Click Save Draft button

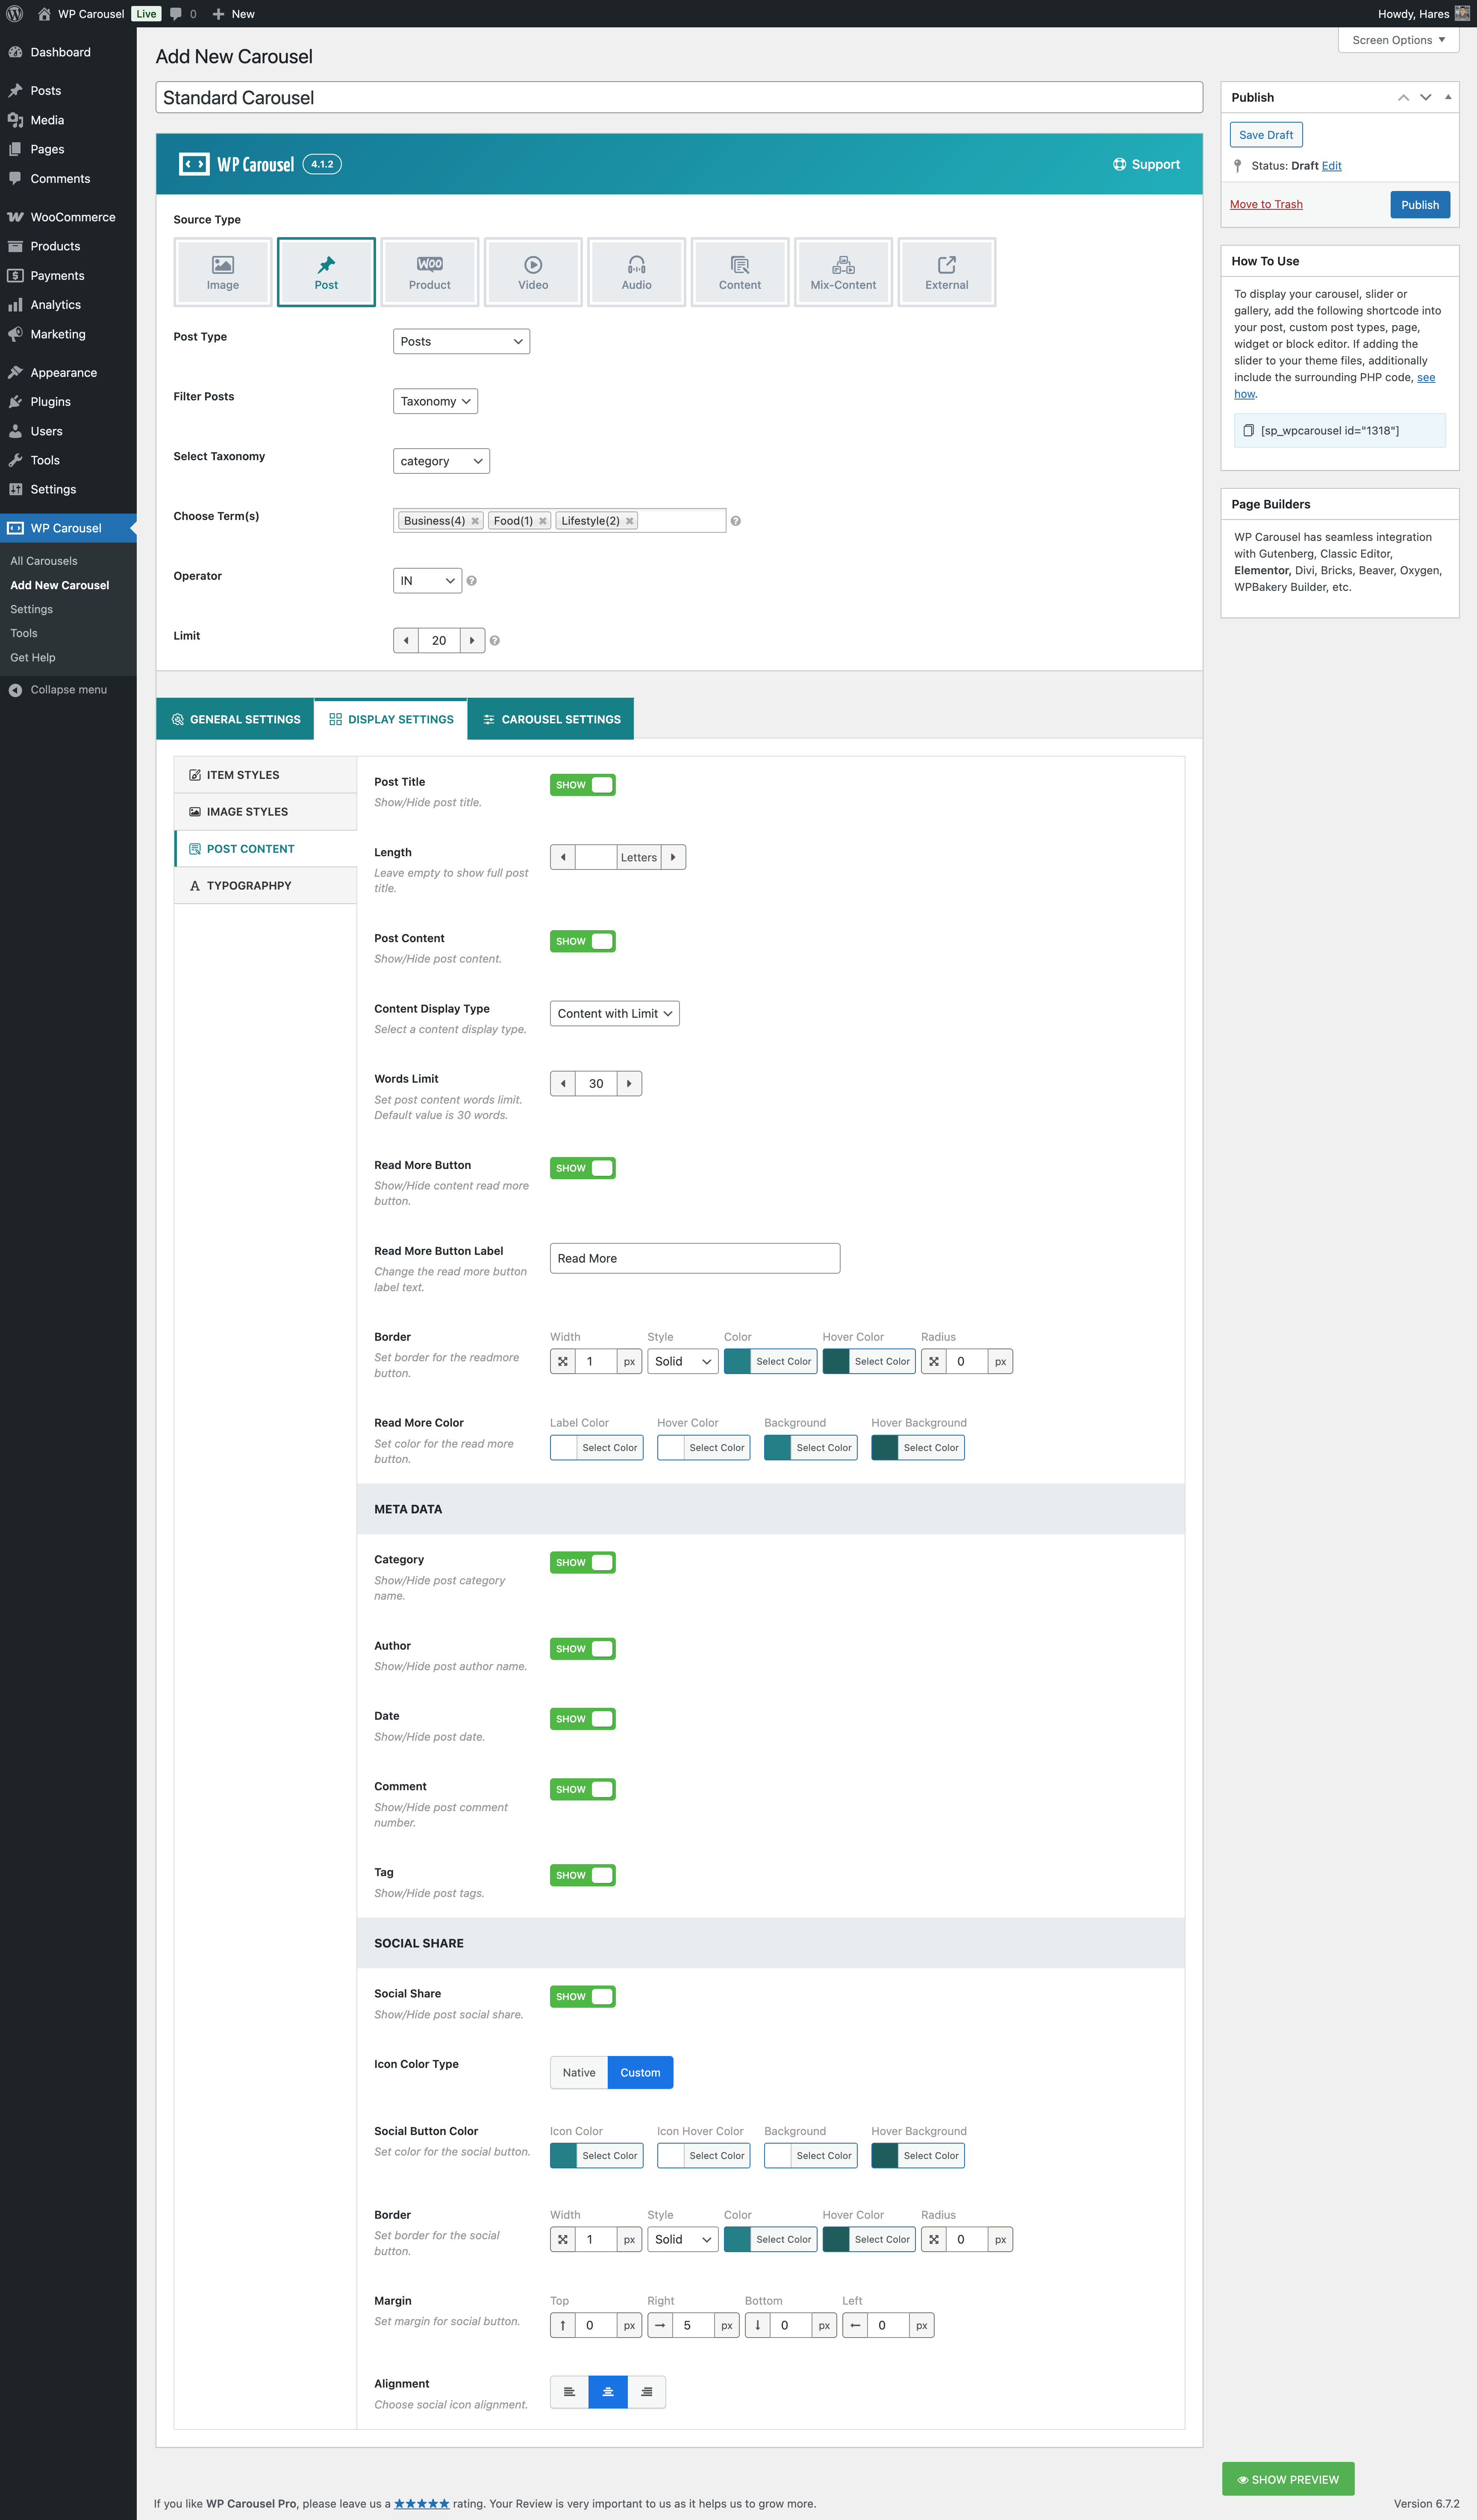1266,135
